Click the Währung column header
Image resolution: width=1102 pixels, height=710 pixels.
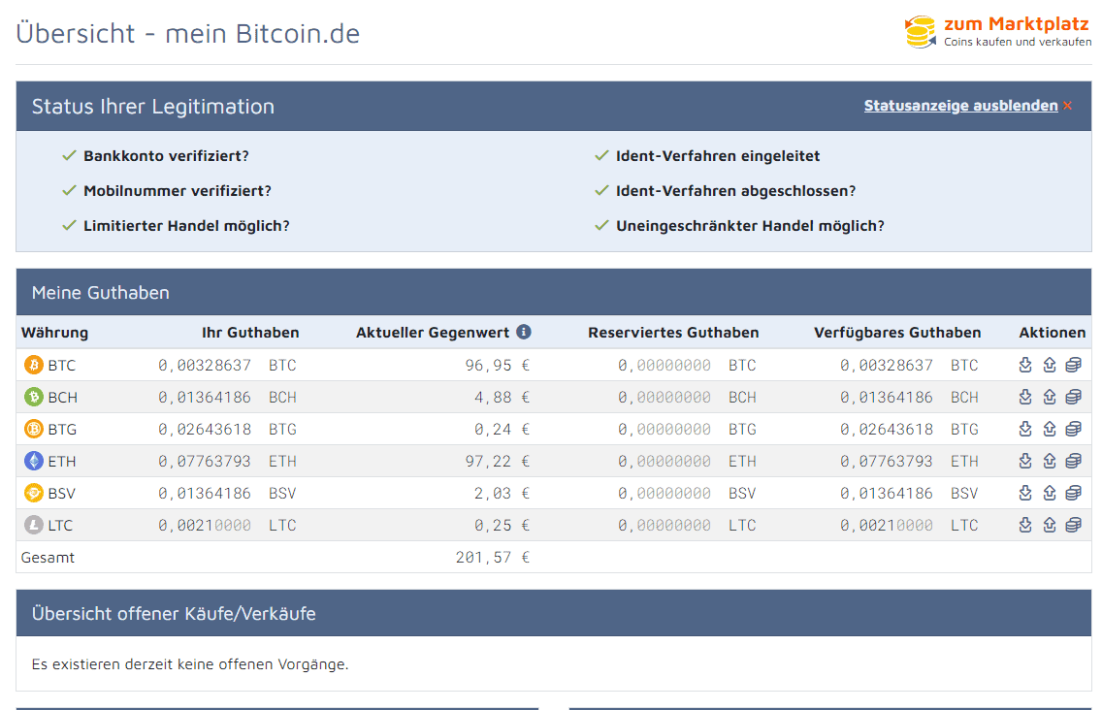click(x=55, y=333)
